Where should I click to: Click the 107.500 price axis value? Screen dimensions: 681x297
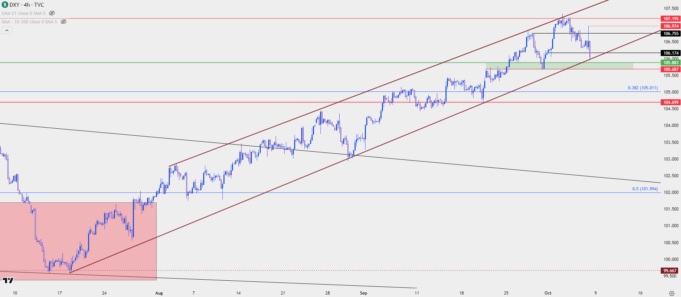(x=671, y=8)
